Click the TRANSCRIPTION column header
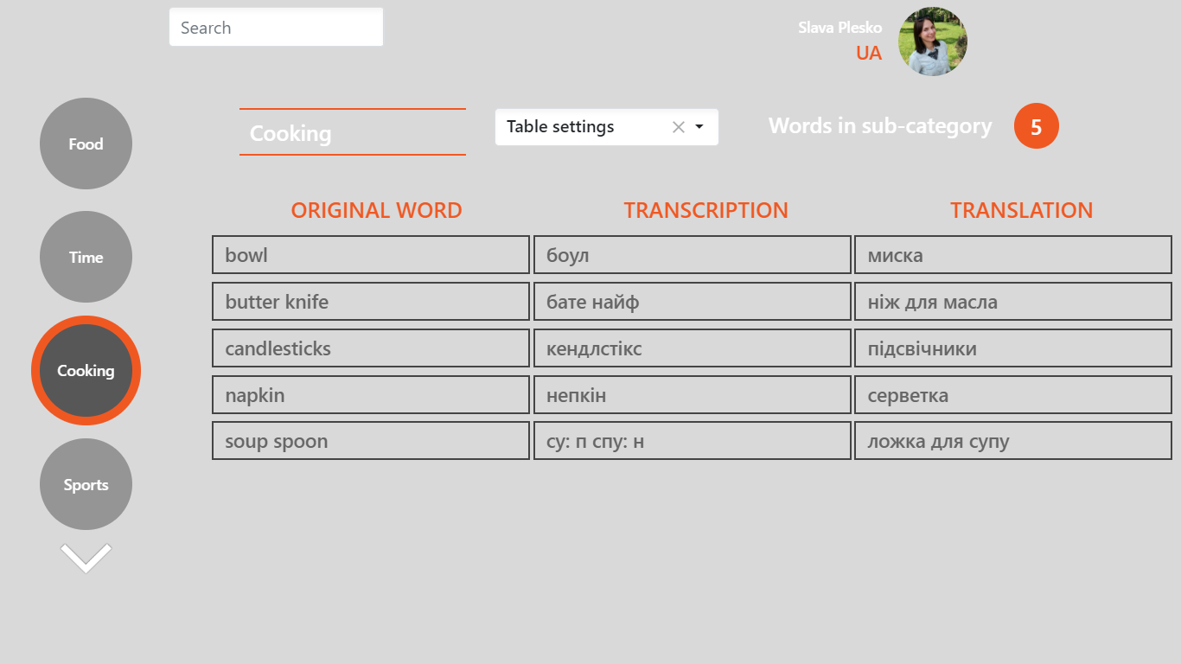Image resolution: width=1181 pixels, height=664 pixels. (705, 210)
